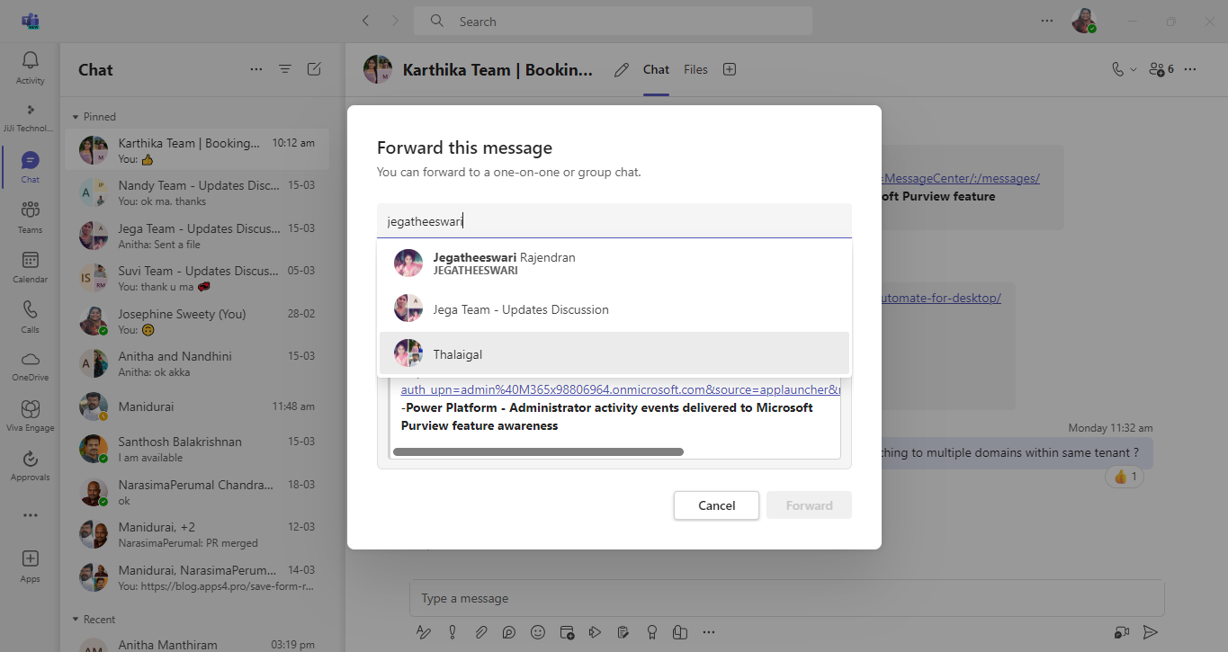Image resolution: width=1228 pixels, height=652 pixels.
Task: Open Approvals app in sidebar
Action: (30, 464)
